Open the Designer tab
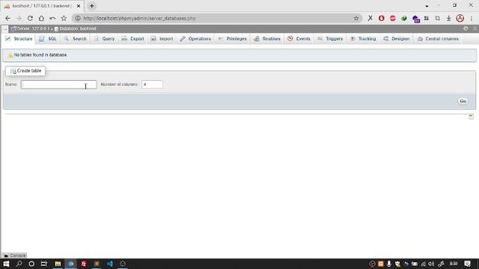 (396, 39)
